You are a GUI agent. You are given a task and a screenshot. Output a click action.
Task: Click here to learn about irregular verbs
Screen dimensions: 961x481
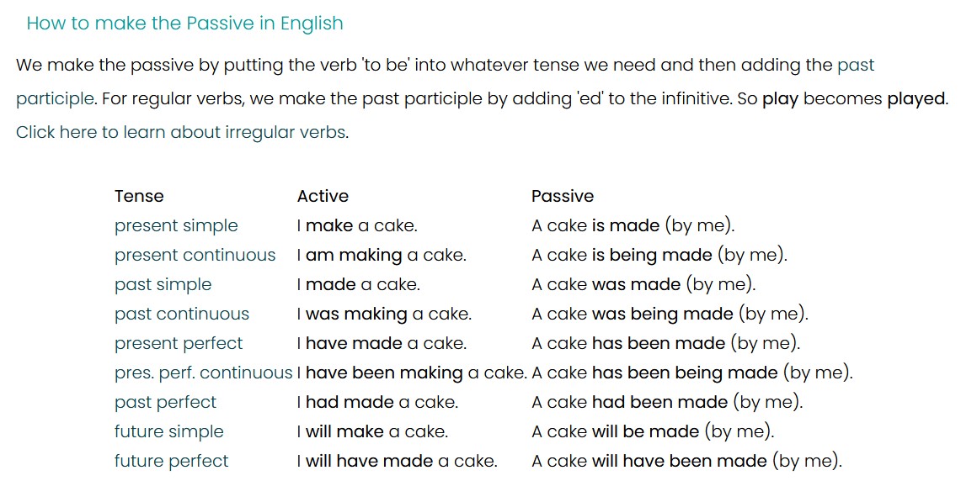[181, 132]
